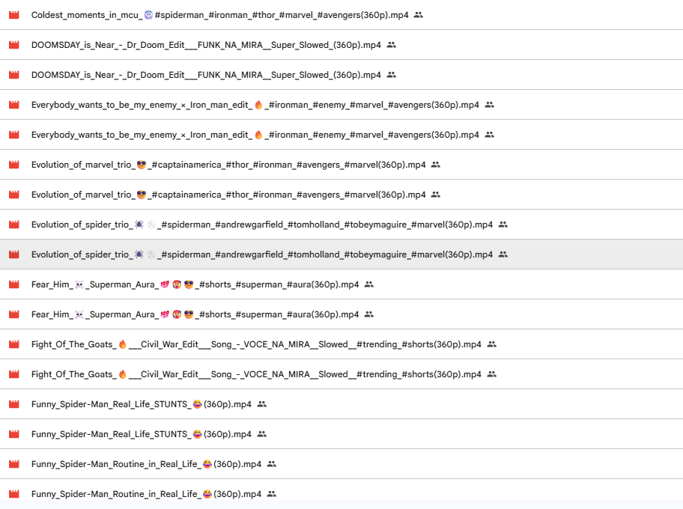
Task: Click video icon of upper Everybody_wants_to_be_my_enemy row
Action: (x=14, y=105)
